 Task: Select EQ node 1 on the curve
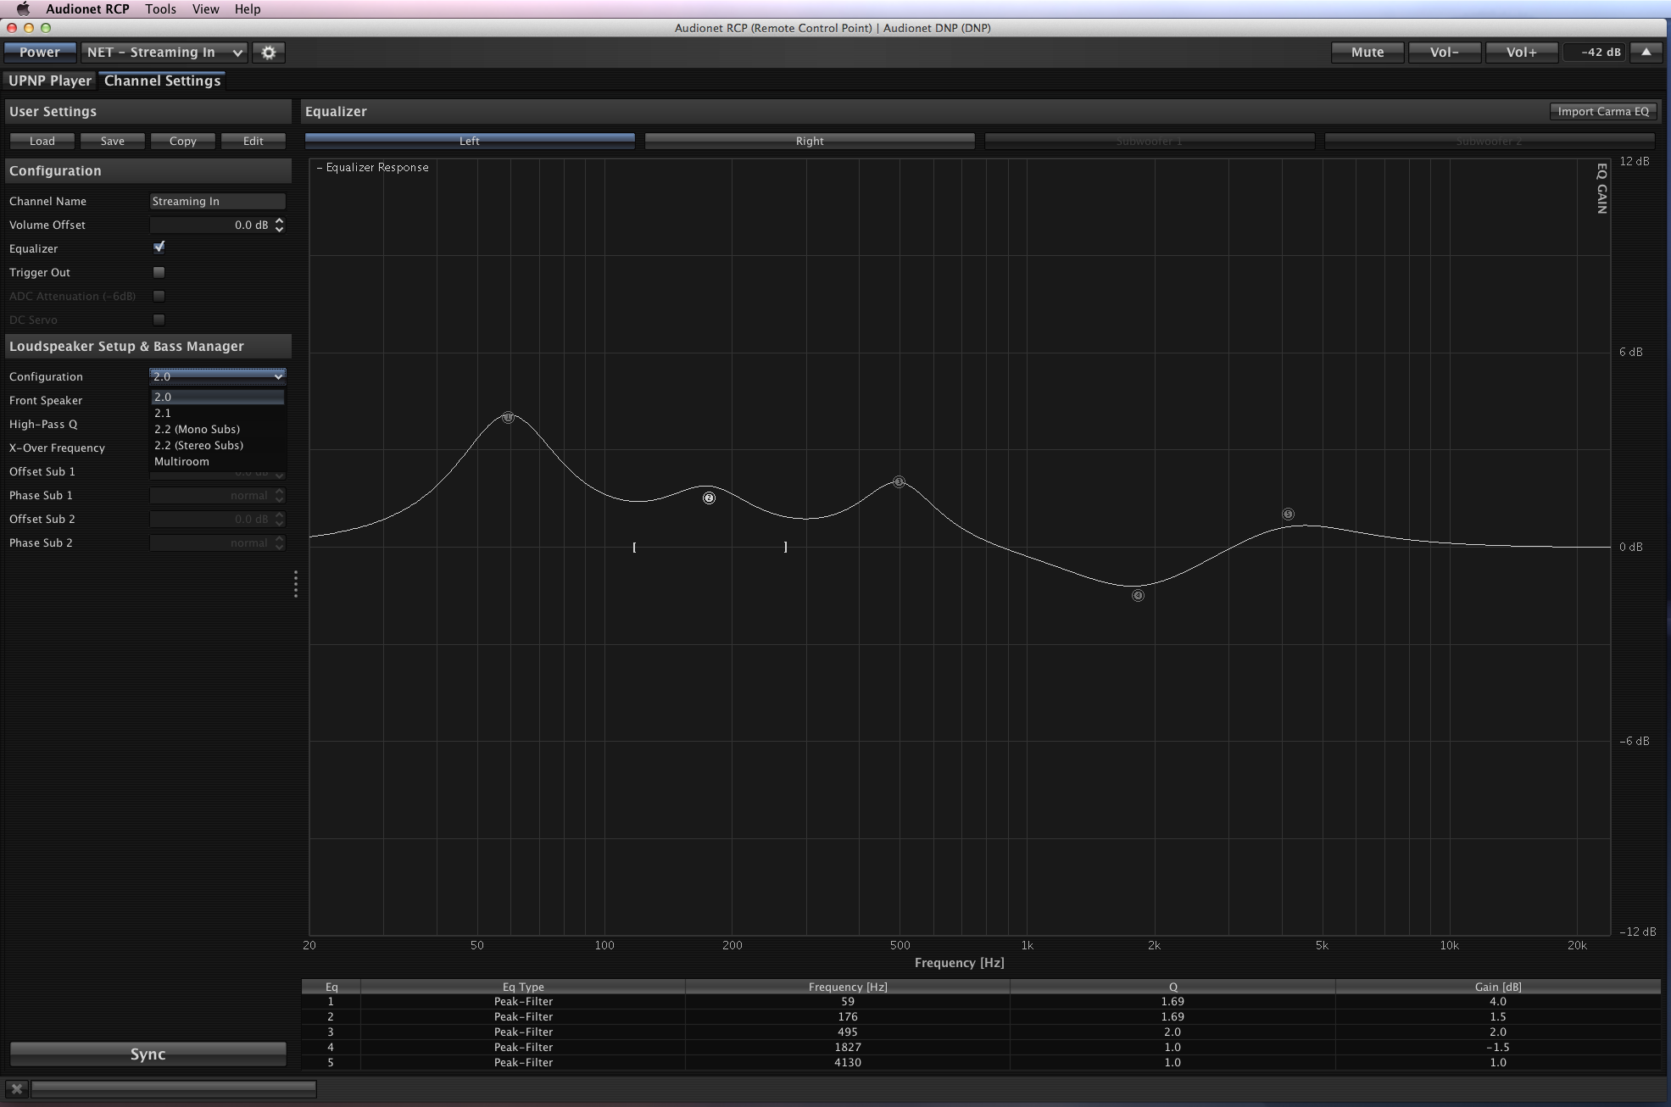coord(508,417)
